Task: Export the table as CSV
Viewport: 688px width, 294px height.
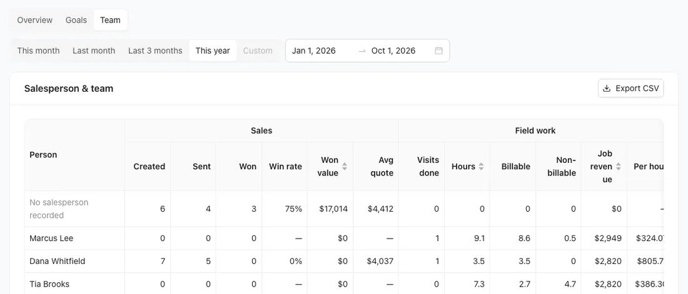Action: pyautogui.click(x=630, y=89)
